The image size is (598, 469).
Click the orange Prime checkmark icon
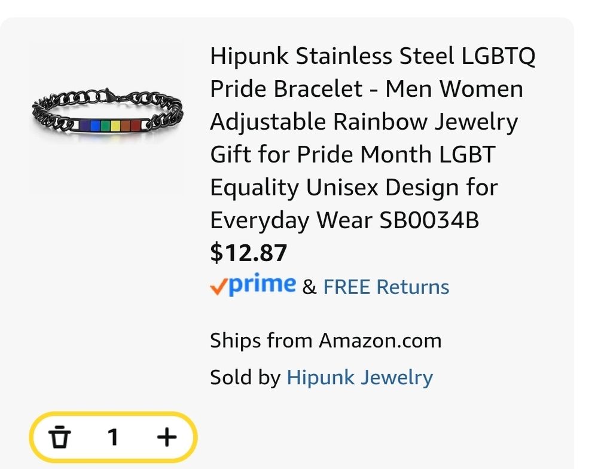218,286
